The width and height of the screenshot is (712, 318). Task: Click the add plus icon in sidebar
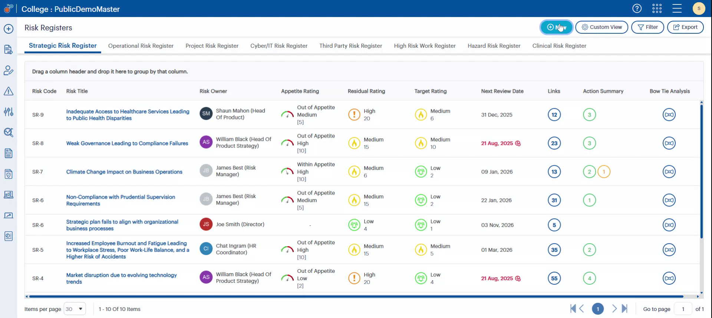[9, 29]
